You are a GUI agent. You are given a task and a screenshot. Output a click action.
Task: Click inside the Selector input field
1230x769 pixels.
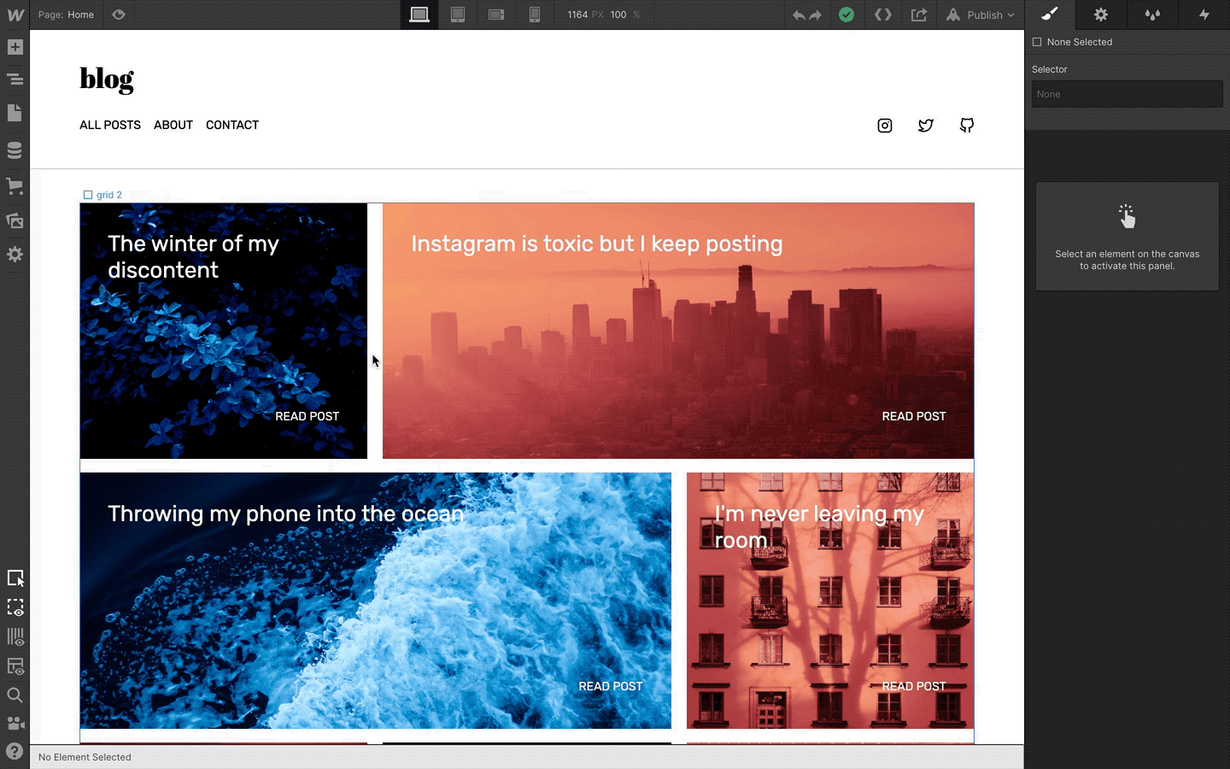click(1127, 94)
